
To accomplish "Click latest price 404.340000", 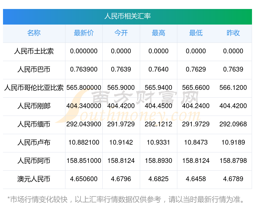I will (84, 106).
